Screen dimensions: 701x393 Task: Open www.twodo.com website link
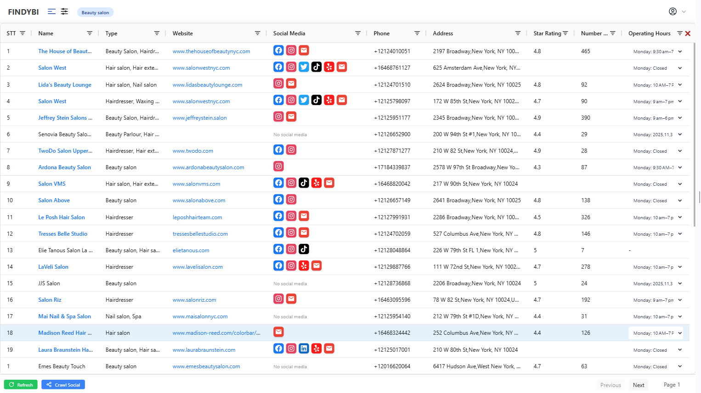(193, 151)
